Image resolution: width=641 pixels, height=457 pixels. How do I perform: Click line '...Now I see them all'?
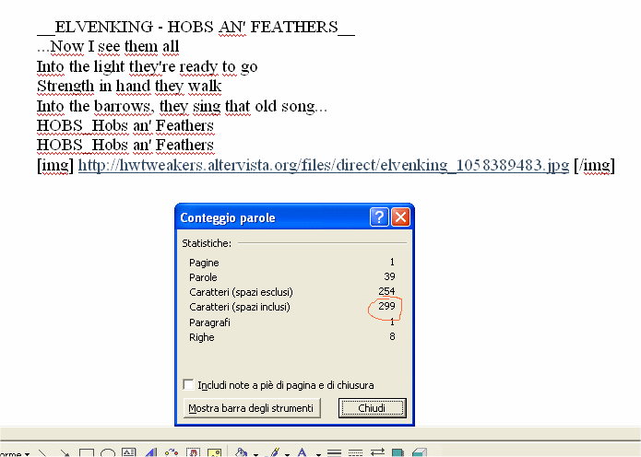click(108, 47)
